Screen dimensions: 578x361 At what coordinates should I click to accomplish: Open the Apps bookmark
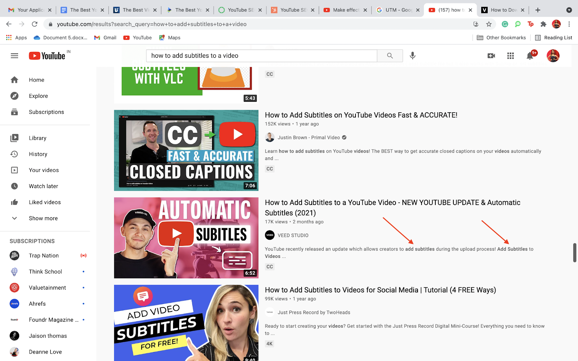click(17, 38)
